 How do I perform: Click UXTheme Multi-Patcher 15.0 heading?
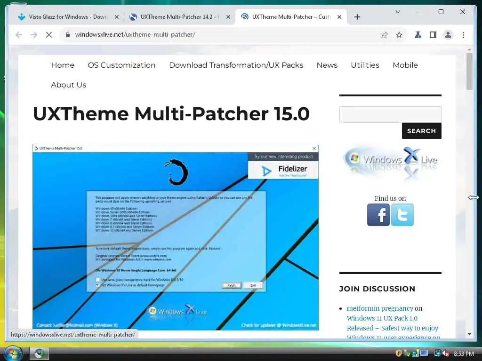tap(171, 114)
